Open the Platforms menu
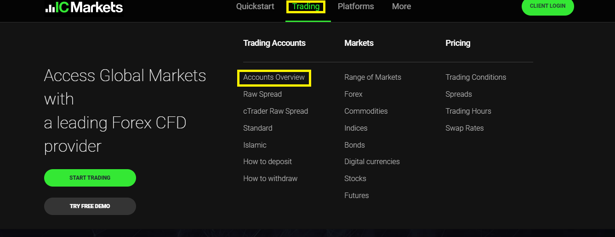This screenshot has width=615, height=237. click(x=356, y=6)
